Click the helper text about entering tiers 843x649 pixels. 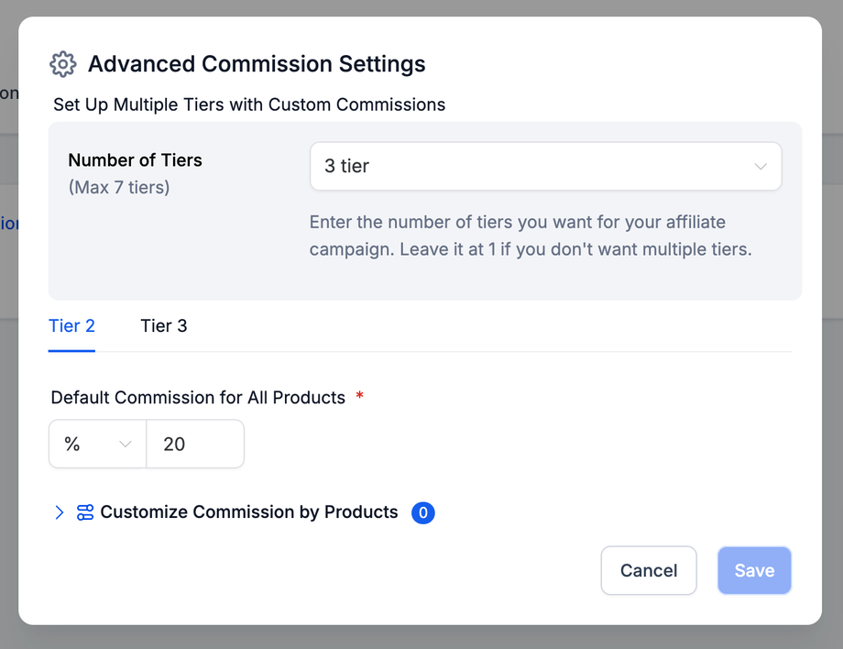pos(530,236)
